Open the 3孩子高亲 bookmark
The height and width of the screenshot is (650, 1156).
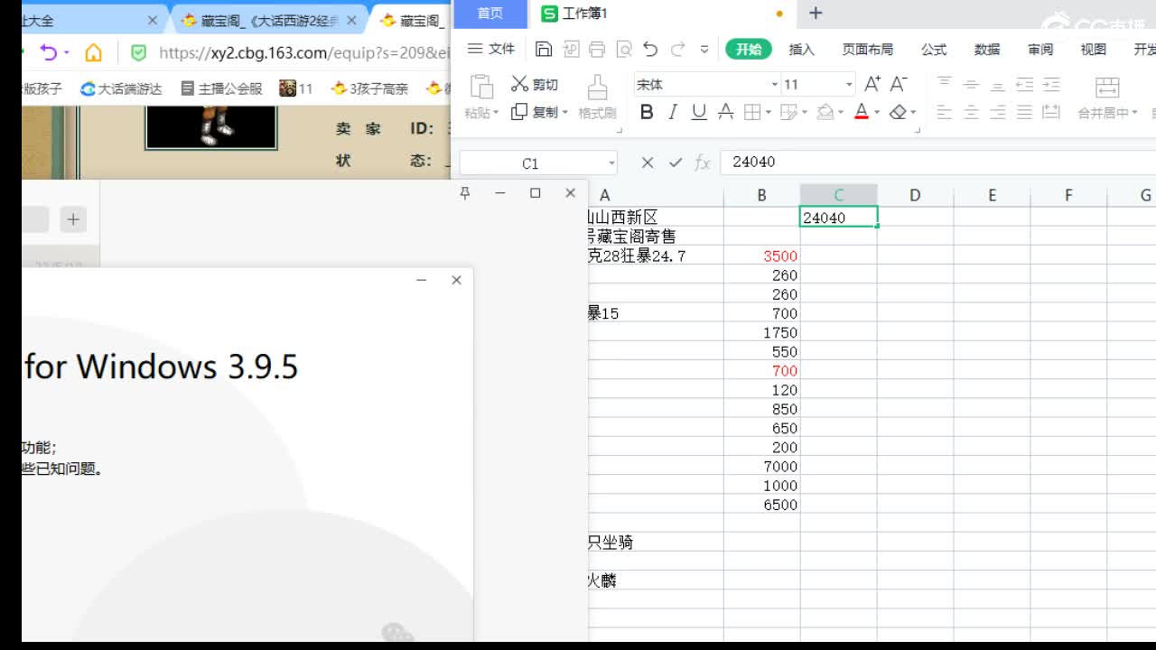coord(369,88)
